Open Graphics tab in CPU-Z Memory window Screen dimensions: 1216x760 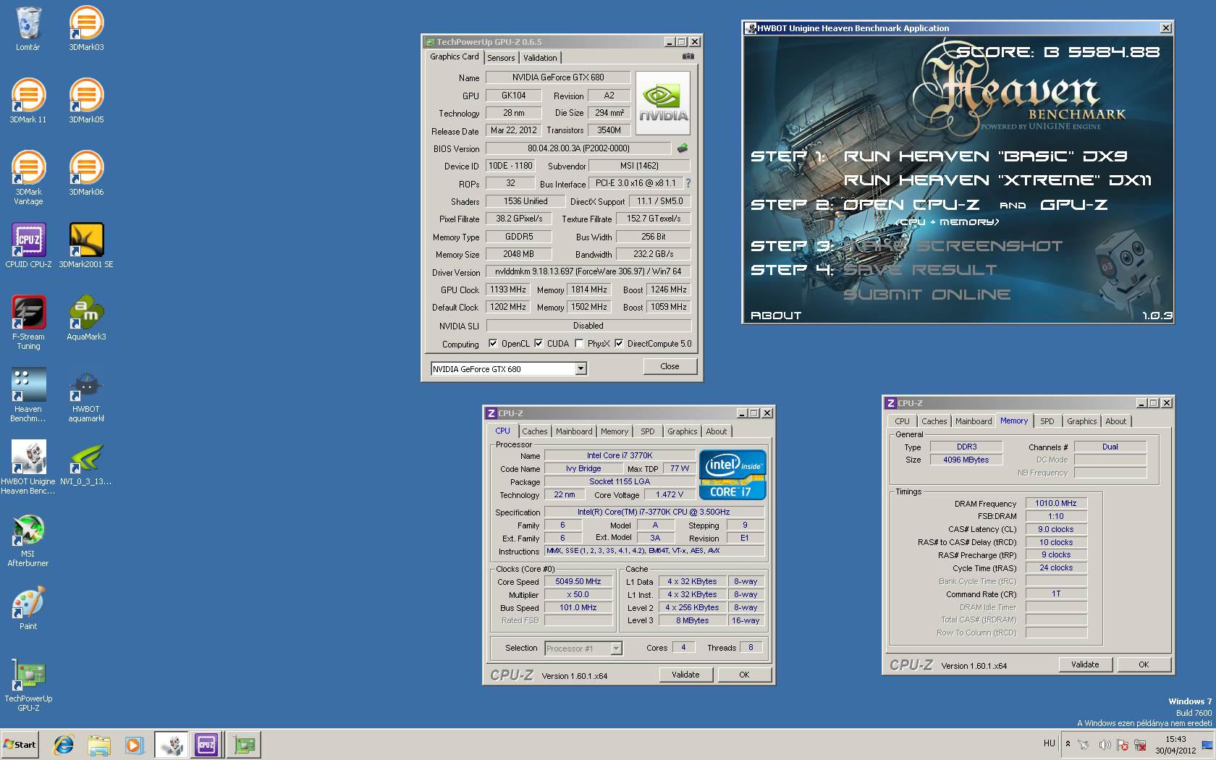1082,421
